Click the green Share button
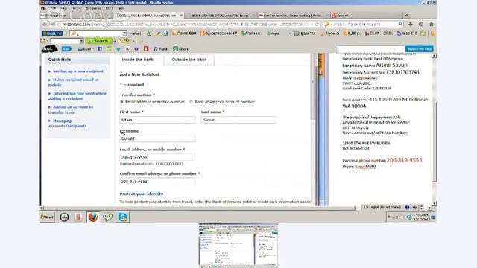This screenshot has height=268, width=477. click(181, 49)
